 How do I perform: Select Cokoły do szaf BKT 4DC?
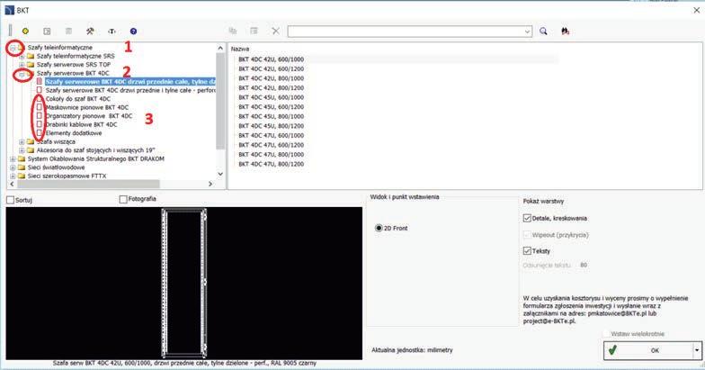(x=77, y=99)
